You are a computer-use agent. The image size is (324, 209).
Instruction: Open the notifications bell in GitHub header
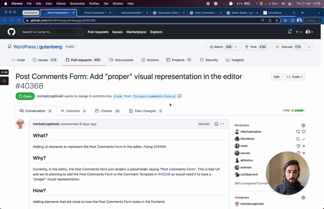[x=290, y=32]
